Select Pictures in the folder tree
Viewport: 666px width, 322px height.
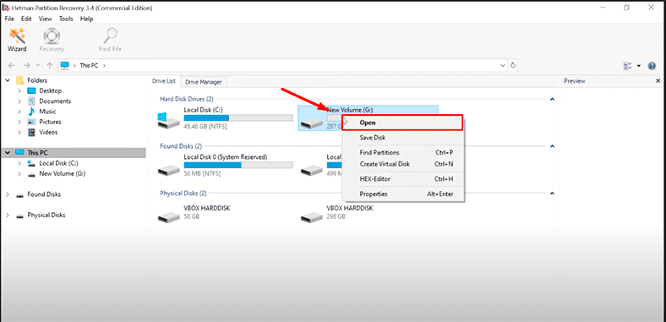pos(50,122)
